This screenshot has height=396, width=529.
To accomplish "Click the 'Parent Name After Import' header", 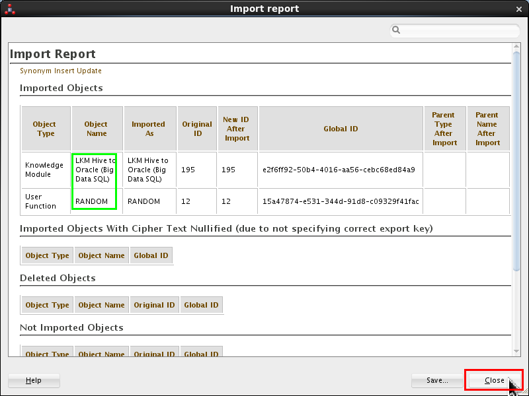I will point(488,129).
